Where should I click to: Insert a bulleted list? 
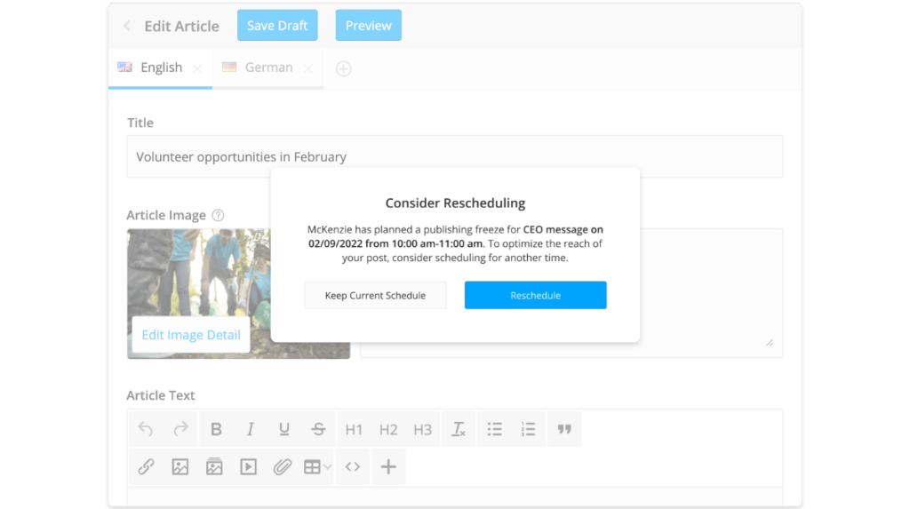coord(494,429)
